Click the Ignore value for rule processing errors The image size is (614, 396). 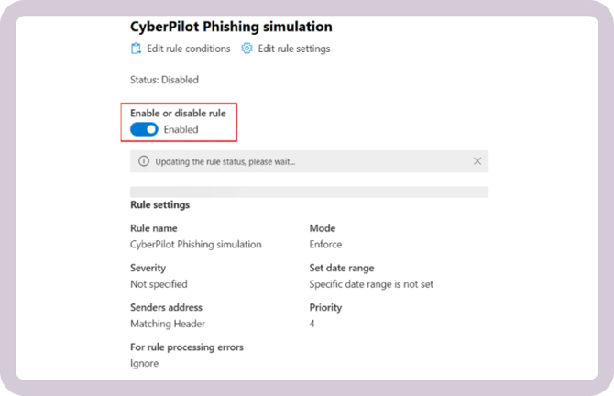click(x=144, y=363)
